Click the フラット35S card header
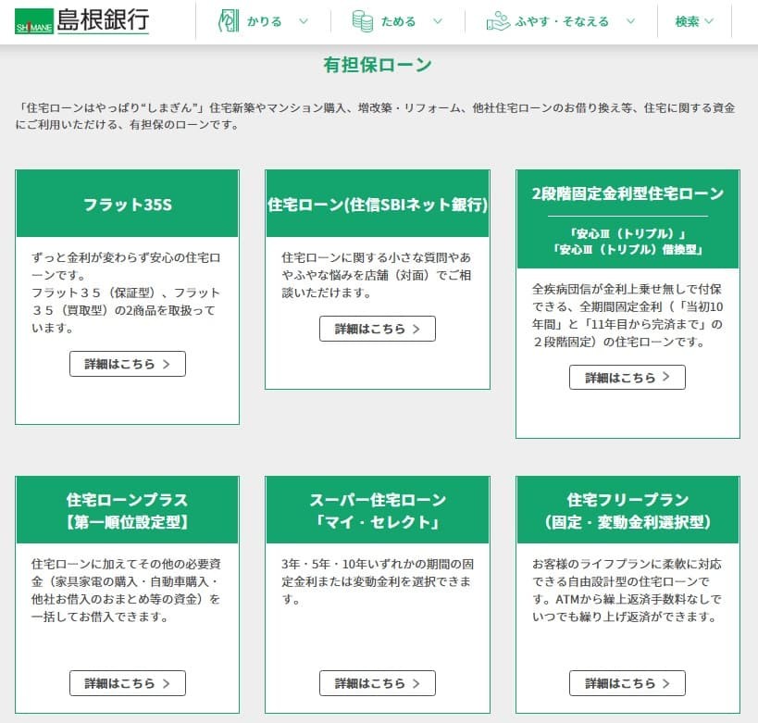This screenshot has height=723, width=758. coord(128,205)
